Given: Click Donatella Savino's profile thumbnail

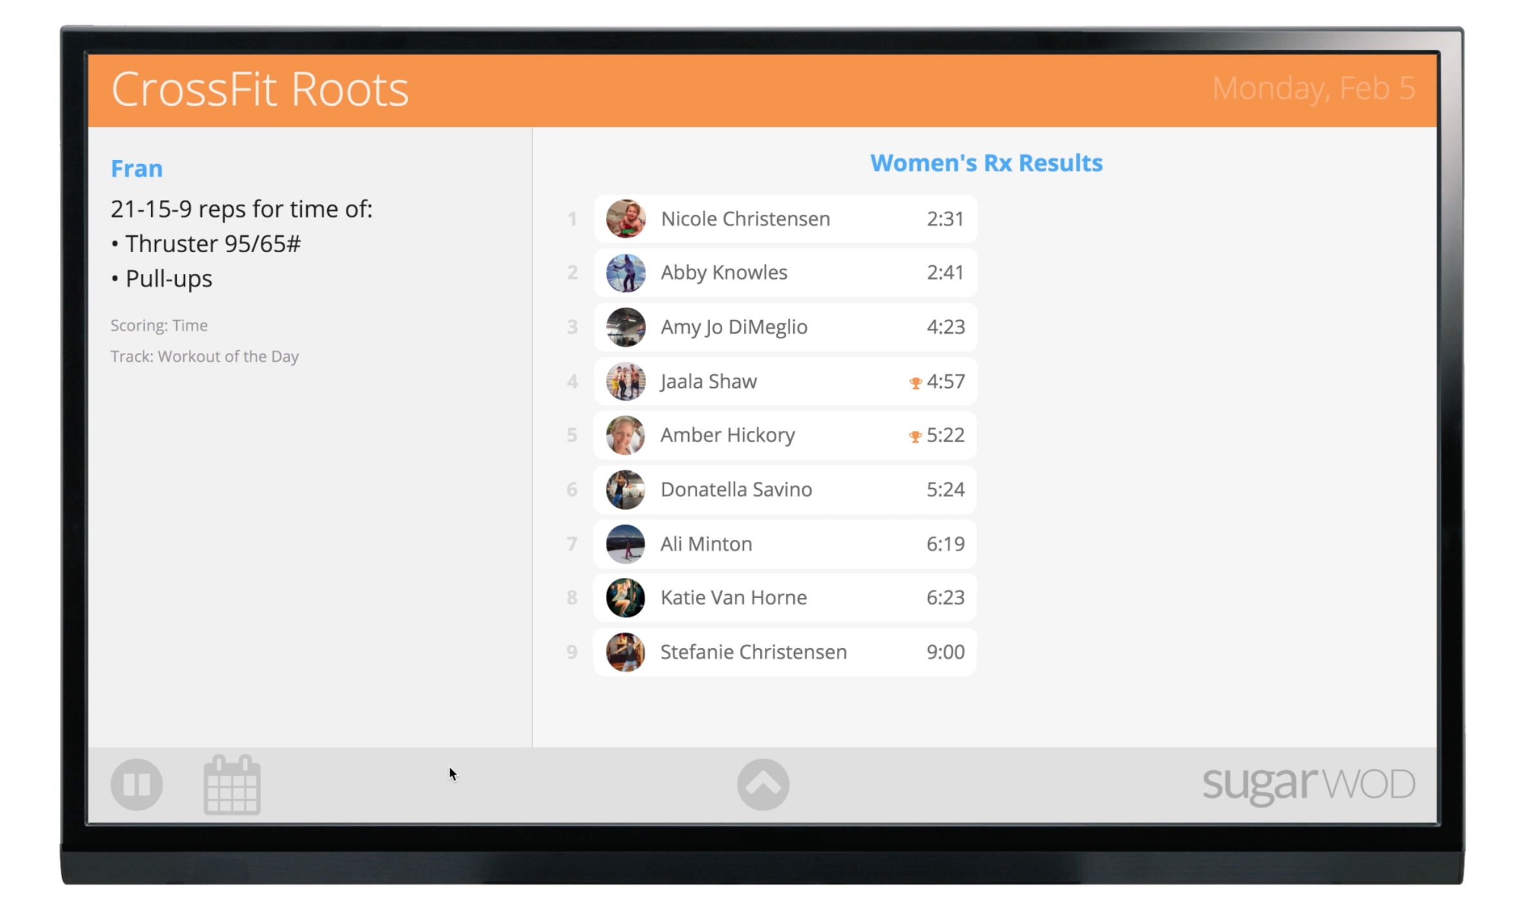Looking at the screenshot, I should [x=626, y=488].
